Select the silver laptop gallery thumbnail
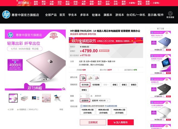Screen dimensions: 178x129 [x=24, y=98]
